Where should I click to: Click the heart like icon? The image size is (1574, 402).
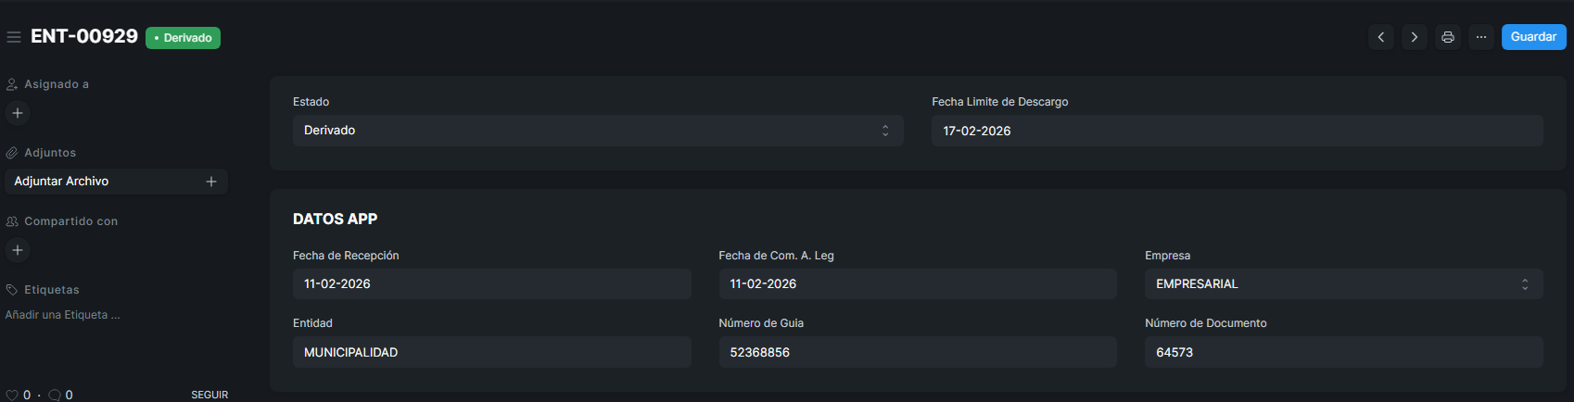click(x=12, y=395)
